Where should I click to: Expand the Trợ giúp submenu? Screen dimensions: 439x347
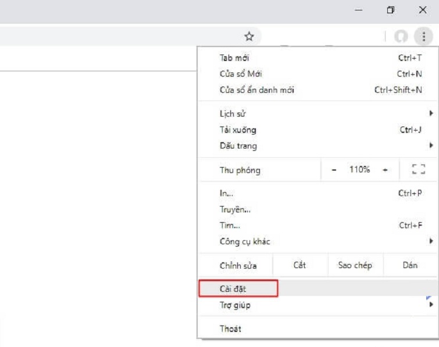[431, 305]
